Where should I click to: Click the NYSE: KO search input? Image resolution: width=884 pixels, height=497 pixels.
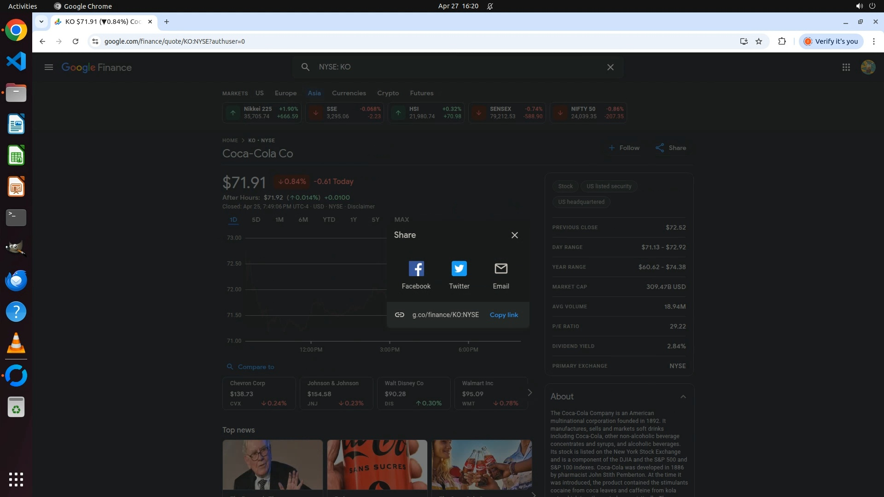[456, 67]
